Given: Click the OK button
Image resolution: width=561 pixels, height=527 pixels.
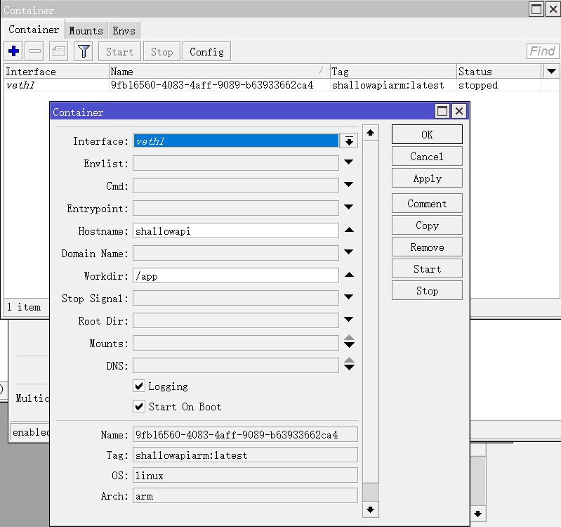Looking at the screenshot, I should (x=427, y=135).
